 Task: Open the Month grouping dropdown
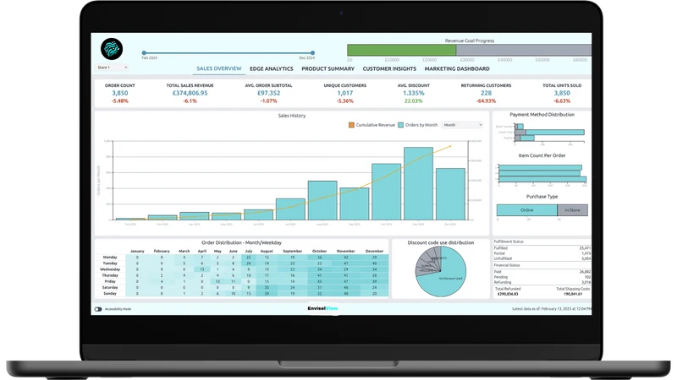pyautogui.click(x=462, y=125)
